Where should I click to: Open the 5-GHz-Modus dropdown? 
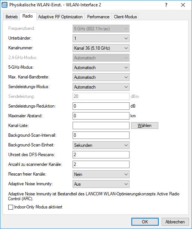tap(101, 68)
